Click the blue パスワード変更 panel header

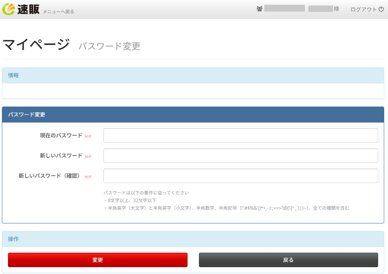point(193,115)
